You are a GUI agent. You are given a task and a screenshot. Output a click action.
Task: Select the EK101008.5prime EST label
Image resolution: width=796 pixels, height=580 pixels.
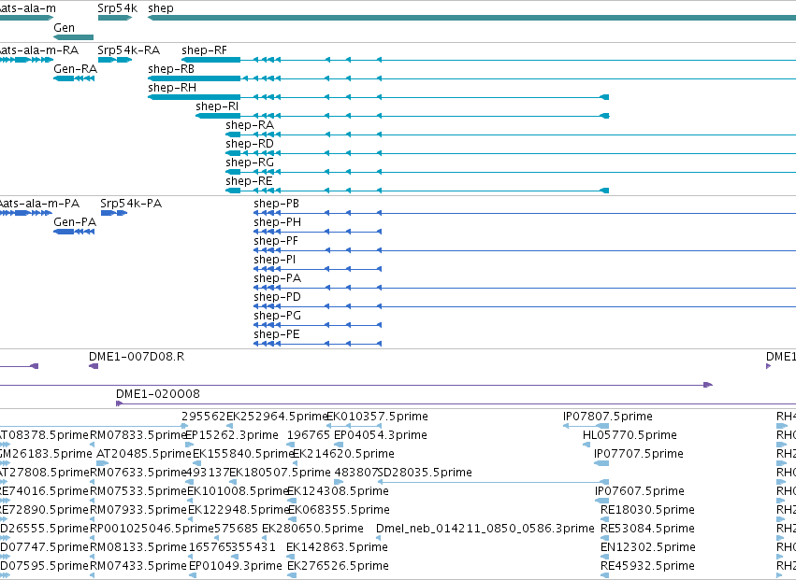239,492
